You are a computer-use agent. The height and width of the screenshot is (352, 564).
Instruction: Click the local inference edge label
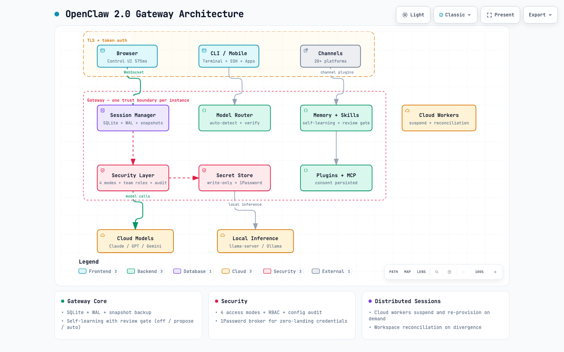245,205
